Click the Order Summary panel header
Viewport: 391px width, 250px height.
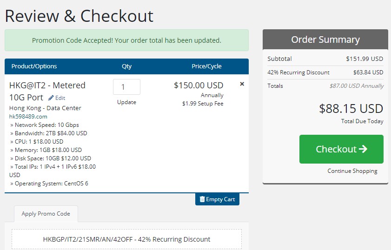coord(325,39)
